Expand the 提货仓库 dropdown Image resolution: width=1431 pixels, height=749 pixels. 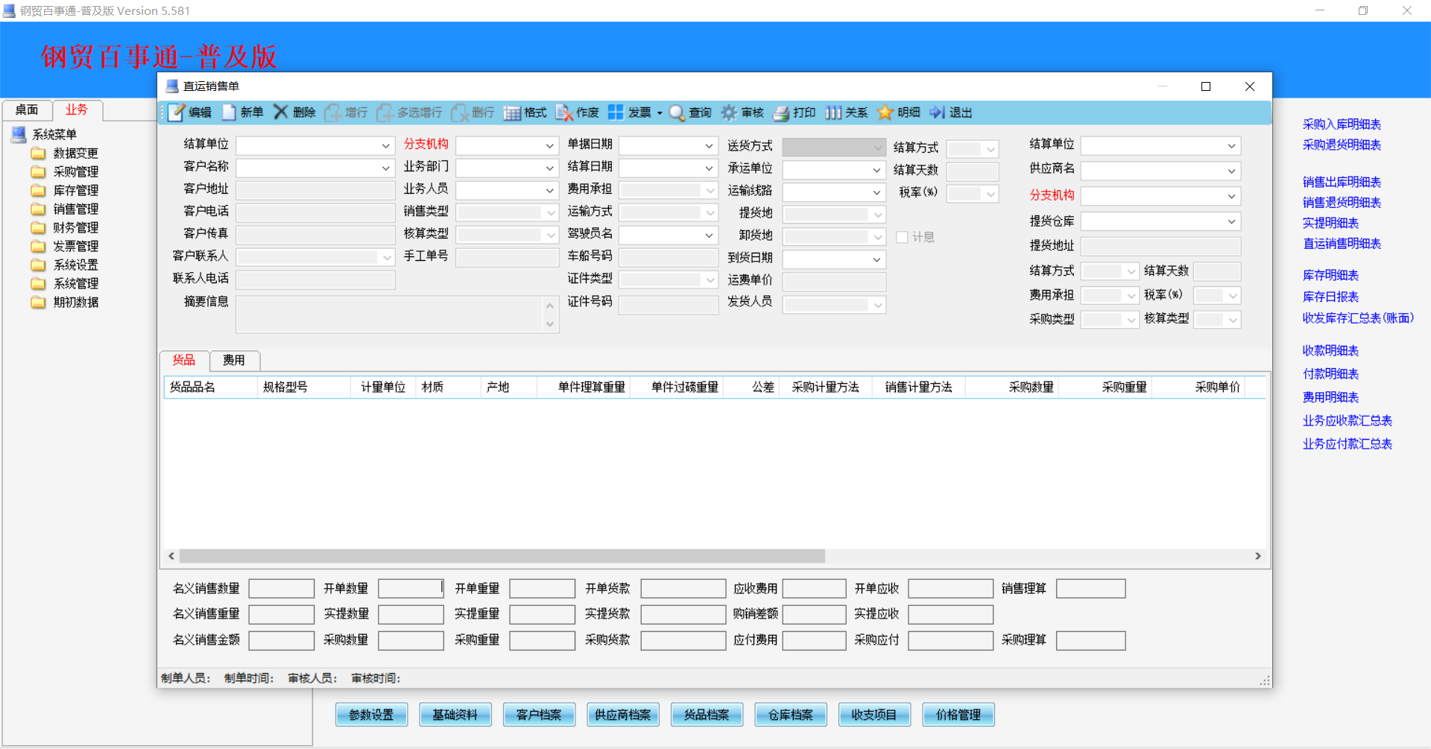click(1231, 221)
